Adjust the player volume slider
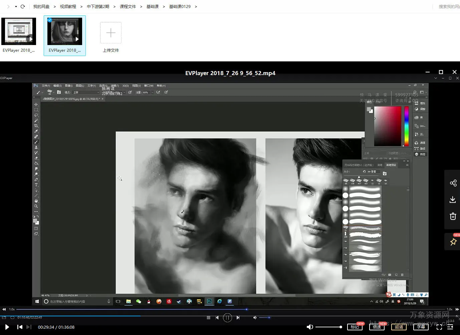 (x=328, y=327)
